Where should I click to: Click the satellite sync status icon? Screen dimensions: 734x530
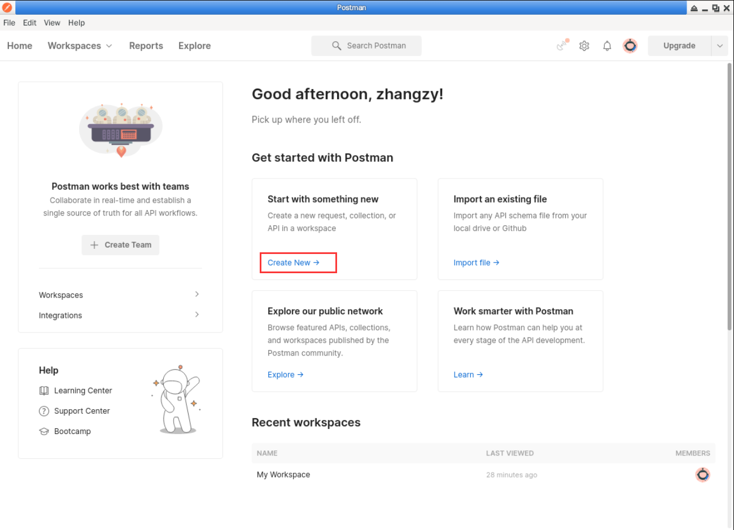tap(562, 45)
